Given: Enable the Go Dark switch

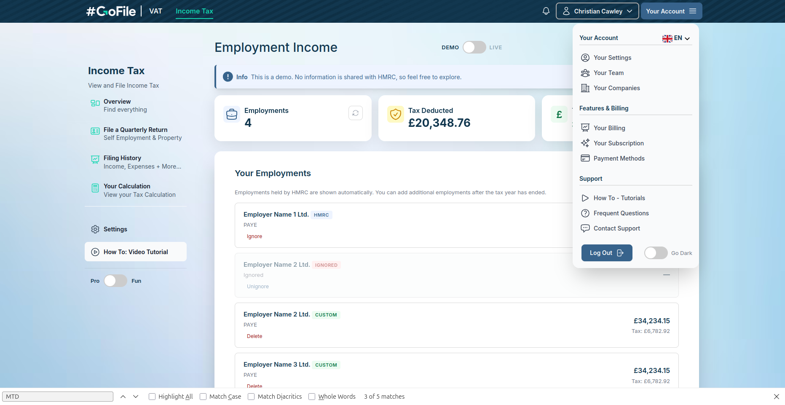Looking at the screenshot, I should pyautogui.click(x=655, y=253).
